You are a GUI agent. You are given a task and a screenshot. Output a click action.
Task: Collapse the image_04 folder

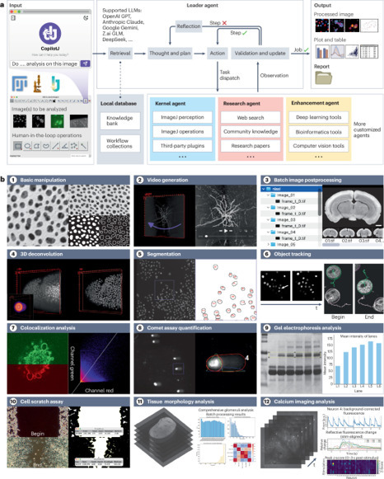(269, 232)
